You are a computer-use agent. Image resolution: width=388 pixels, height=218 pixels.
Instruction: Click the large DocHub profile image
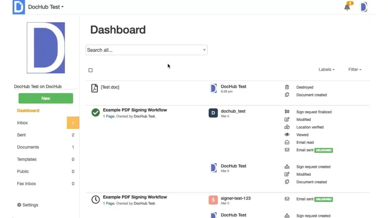pos(46,48)
